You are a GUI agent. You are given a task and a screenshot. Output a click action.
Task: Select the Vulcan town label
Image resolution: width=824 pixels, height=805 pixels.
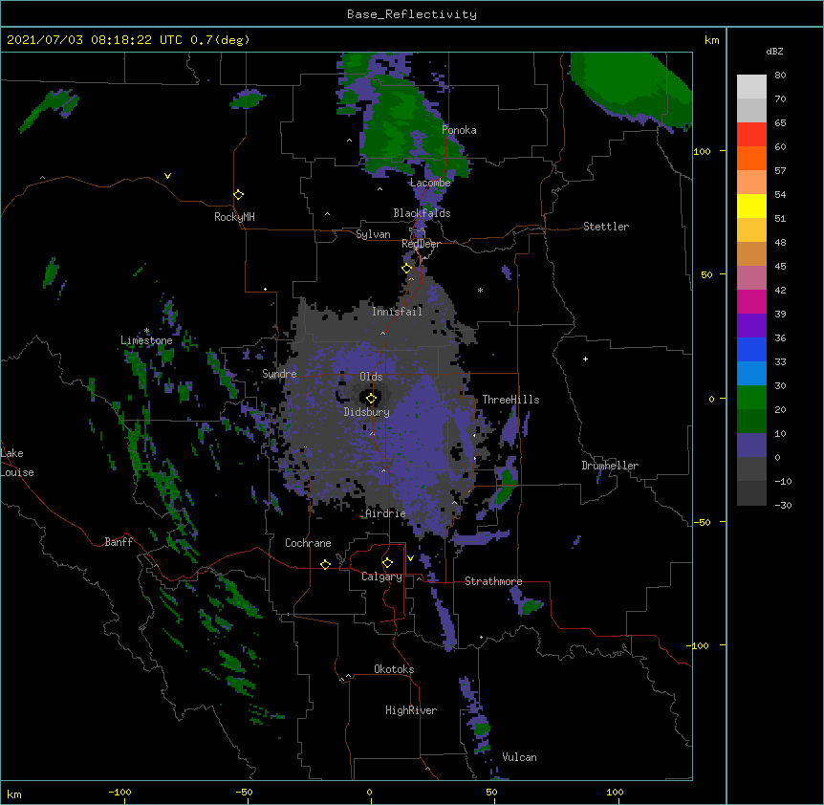click(519, 757)
